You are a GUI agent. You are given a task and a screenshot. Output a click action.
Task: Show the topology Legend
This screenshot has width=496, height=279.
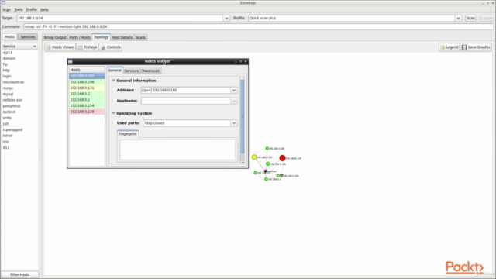[x=449, y=47]
